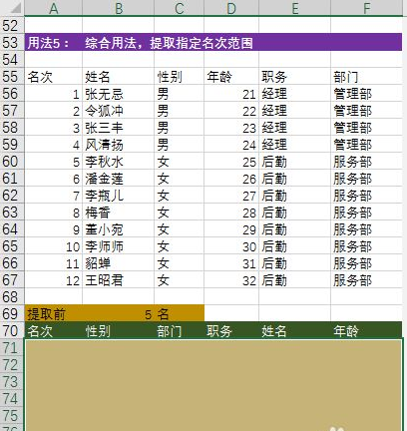The image size is (407, 431).
Task: Click age cell '25' in 李秋水 row
Action: coord(231,161)
